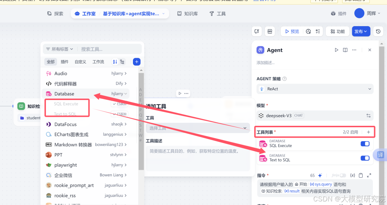Click the 预览 preview button

click(x=292, y=32)
